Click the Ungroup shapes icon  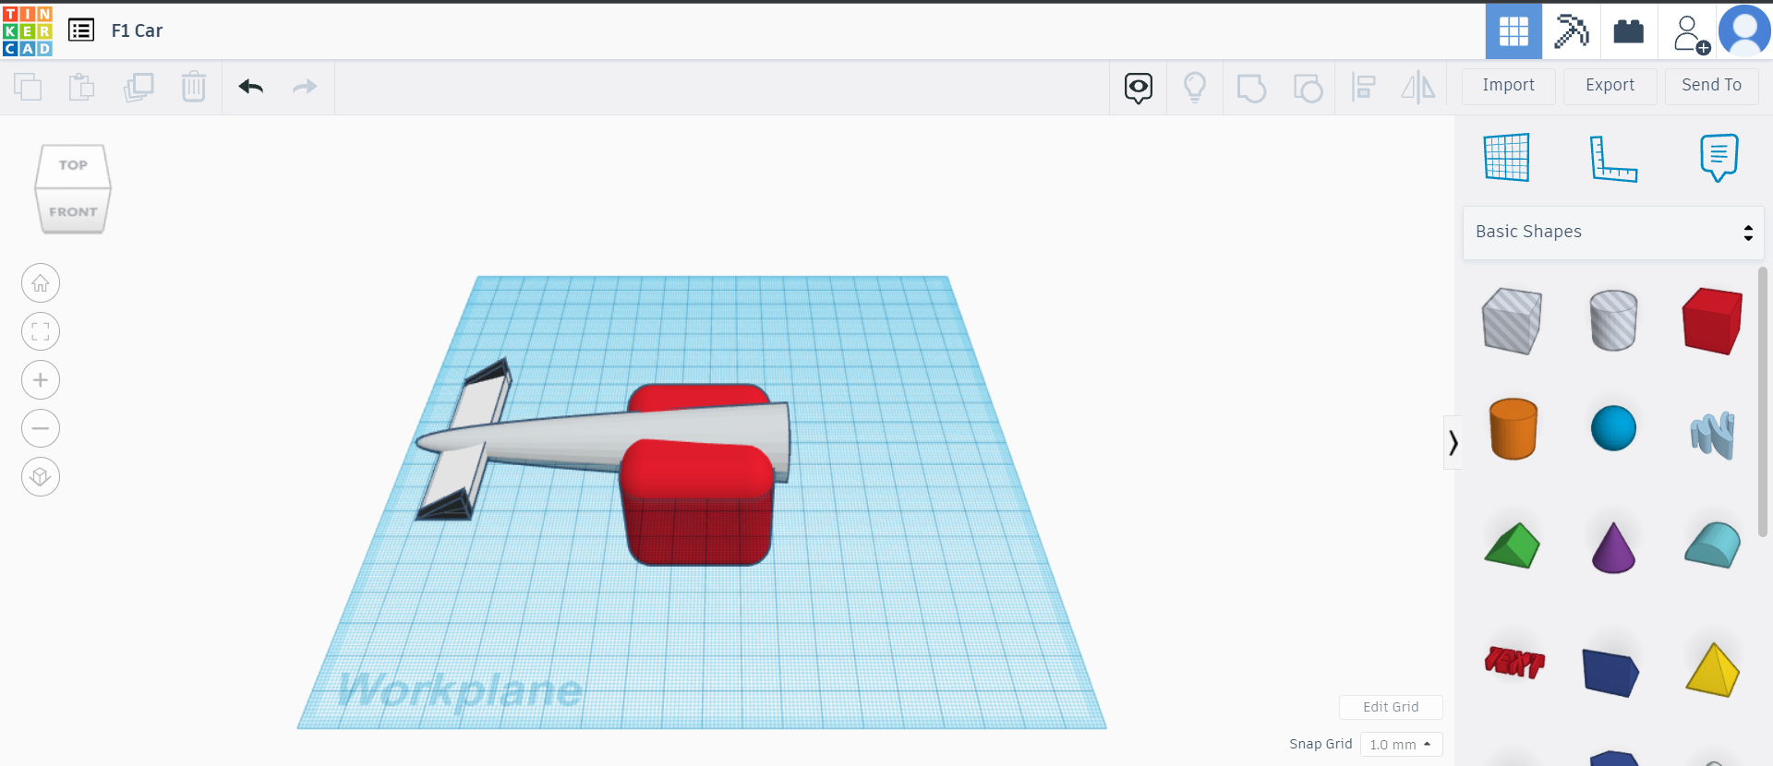click(1308, 88)
